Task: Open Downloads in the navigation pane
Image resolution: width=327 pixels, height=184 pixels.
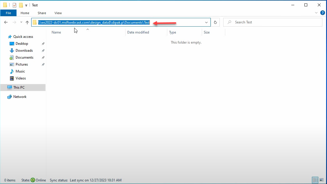Action: (x=24, y=51)
